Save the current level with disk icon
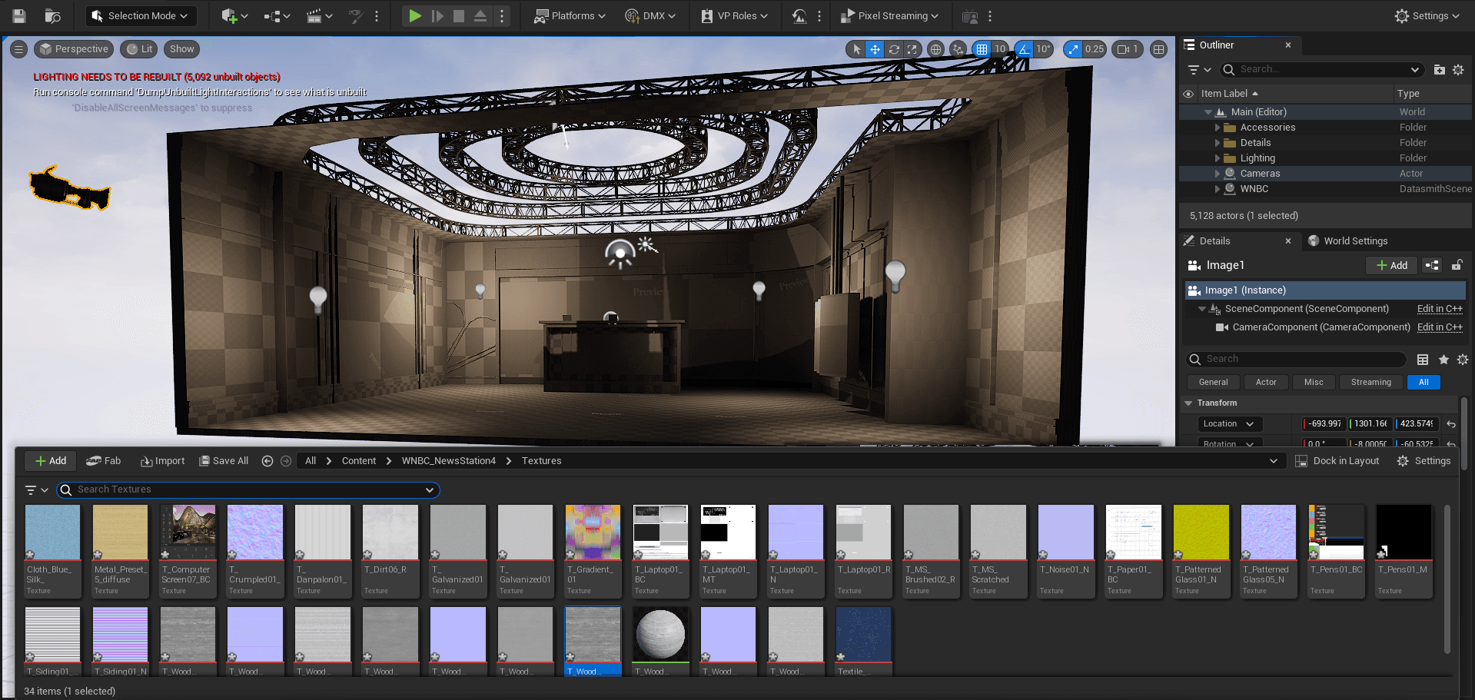The image size is (1475, 700). click(19, 15)
